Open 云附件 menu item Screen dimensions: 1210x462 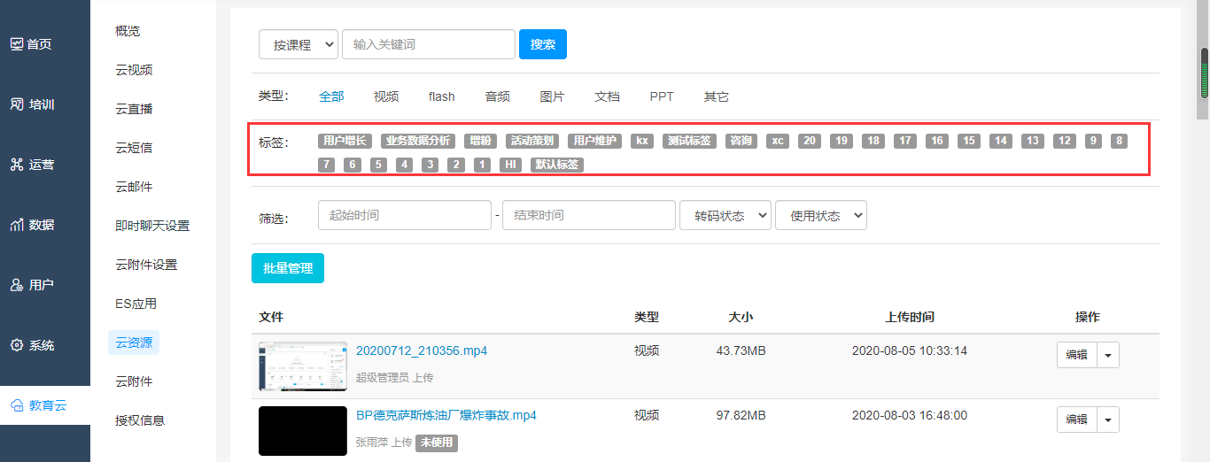(x=134, y=381)
